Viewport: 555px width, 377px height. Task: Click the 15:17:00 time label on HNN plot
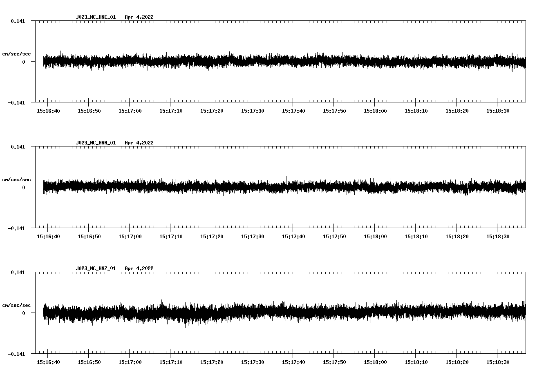click(x=130, y=237)
